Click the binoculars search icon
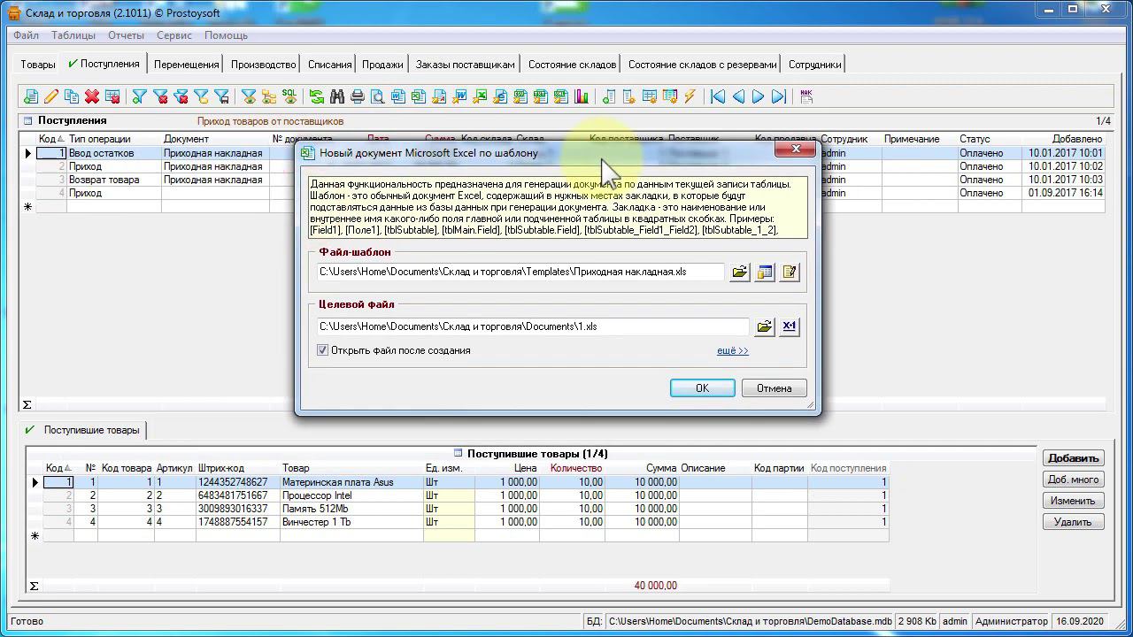Screen dimensions: 1133x637 pos(337,96)
